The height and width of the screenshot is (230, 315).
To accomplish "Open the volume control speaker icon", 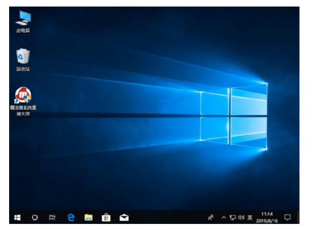I will coord(241,217).
